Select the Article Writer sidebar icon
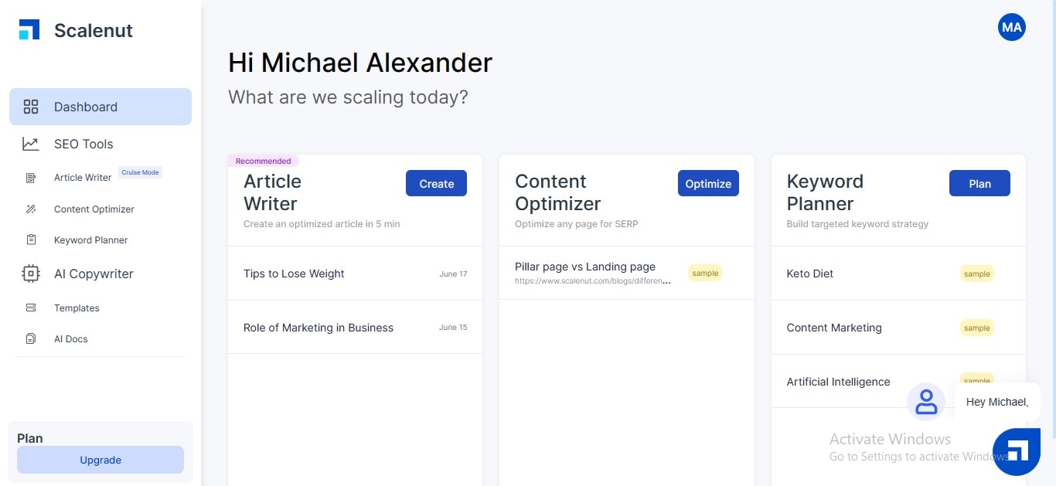The image size is (1056, 486). pyautogui.click(x=31, y=178)
